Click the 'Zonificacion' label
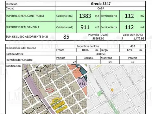 coord(13,66)
